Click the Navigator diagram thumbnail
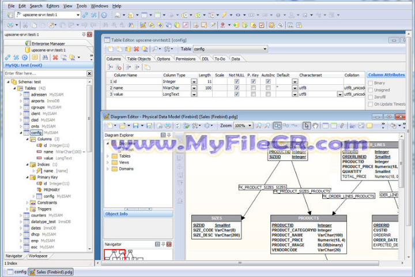This screenshot has height=277, width=415. point(138,254)
